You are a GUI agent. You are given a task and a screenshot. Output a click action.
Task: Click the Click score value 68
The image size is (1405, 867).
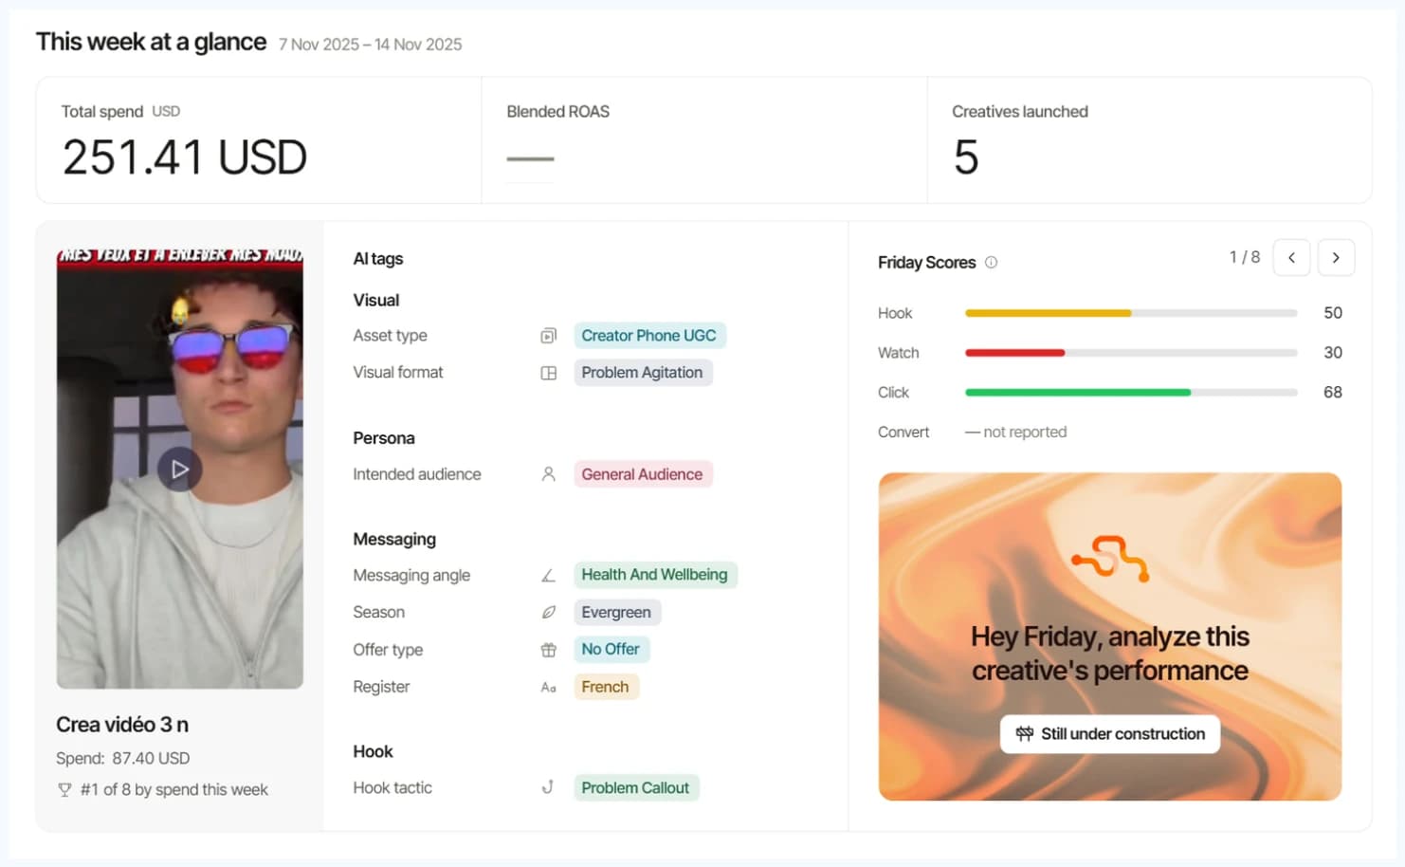1333,393
